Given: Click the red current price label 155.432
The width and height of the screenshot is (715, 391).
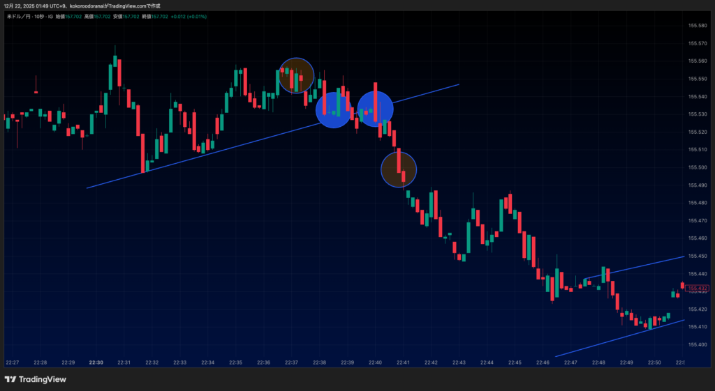Looking at the screenshot, I should click(x=698, y=288).
